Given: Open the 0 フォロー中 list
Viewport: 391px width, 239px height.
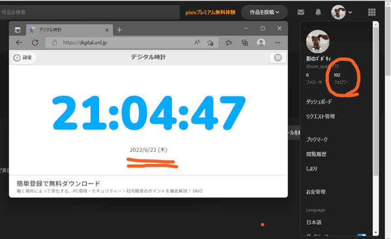Looking at the screenshot, I should (x=314, y=79).
